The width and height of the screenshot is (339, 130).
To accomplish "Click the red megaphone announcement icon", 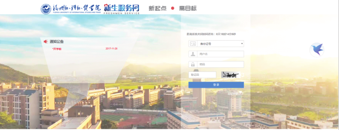I will point(45,41).
